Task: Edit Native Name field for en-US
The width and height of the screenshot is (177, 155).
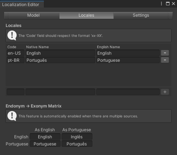Action: [60, 53]
